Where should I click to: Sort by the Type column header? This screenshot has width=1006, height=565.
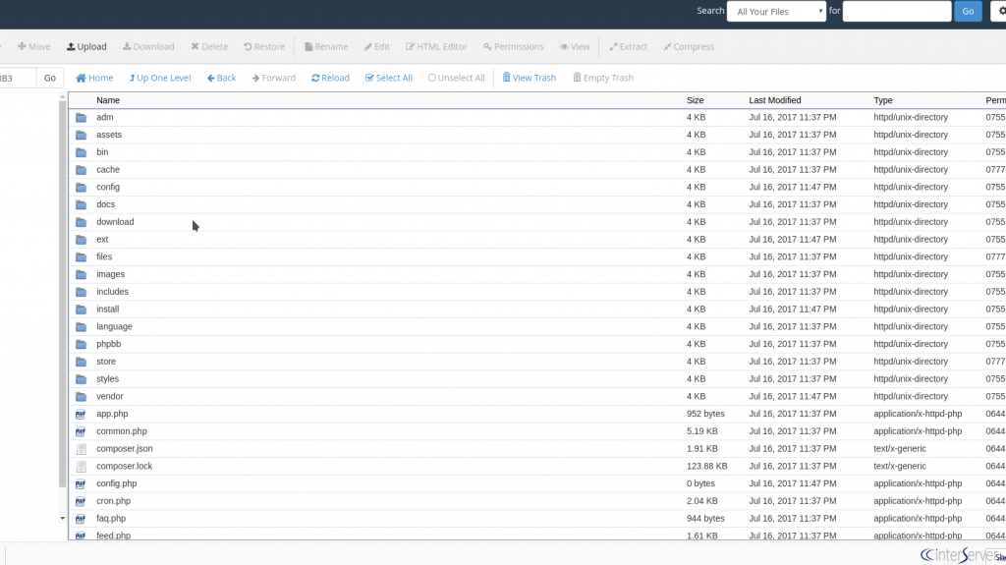(883, 100)
